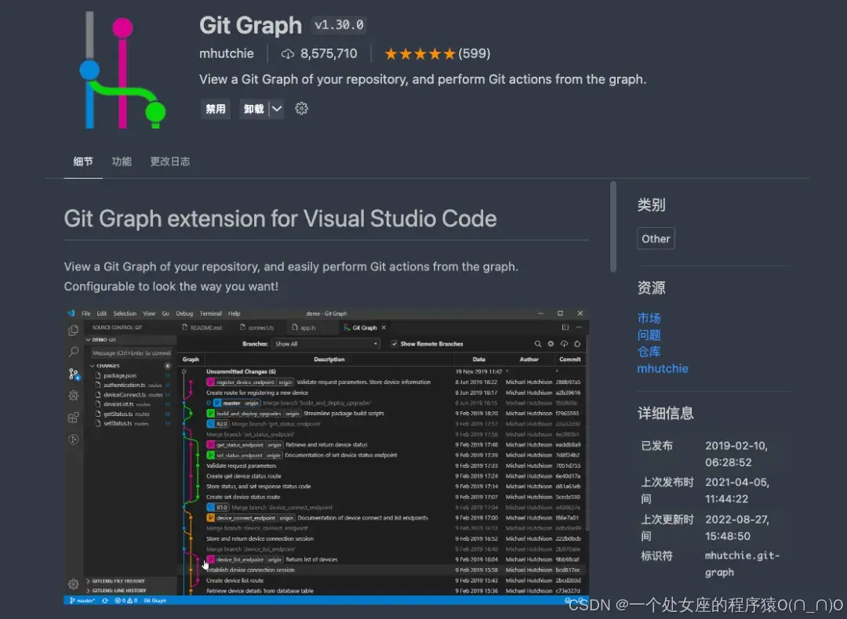Click Manage gear in demo activity bar

pyautogui.click(x=74, y=584)
